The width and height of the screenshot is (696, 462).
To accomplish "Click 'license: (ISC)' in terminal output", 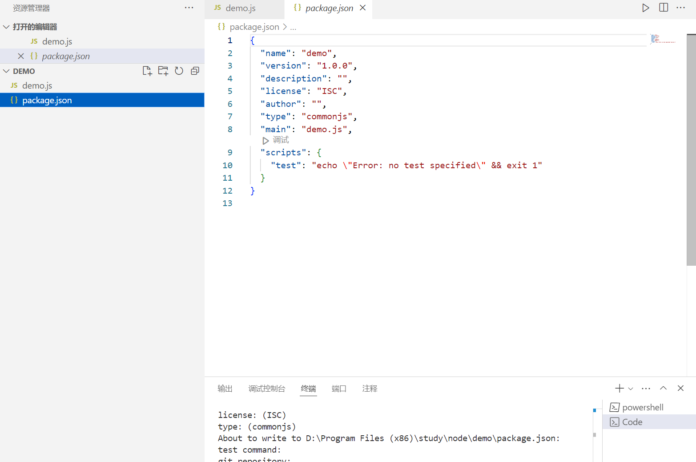I will coord(252,415).
